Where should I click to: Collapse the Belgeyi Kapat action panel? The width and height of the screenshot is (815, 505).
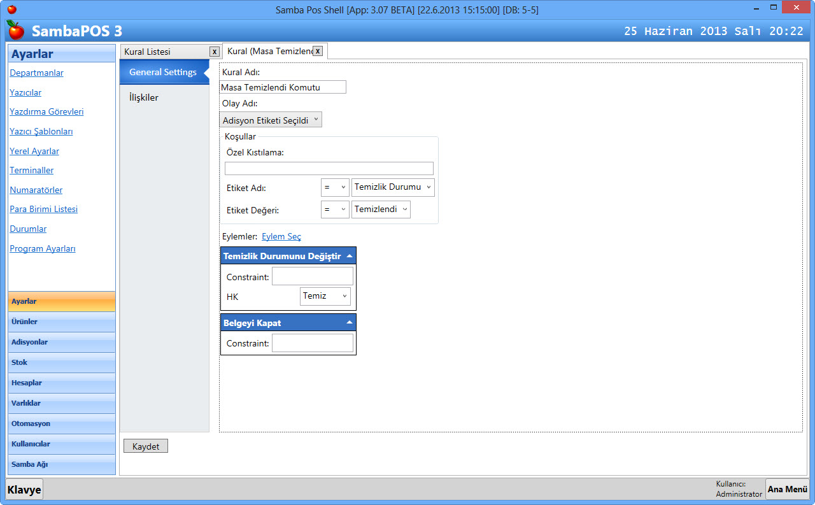349,323
